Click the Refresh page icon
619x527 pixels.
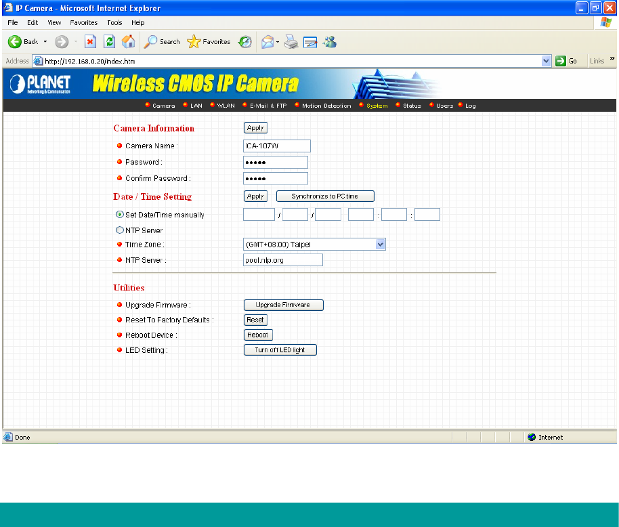pos(109,42)
